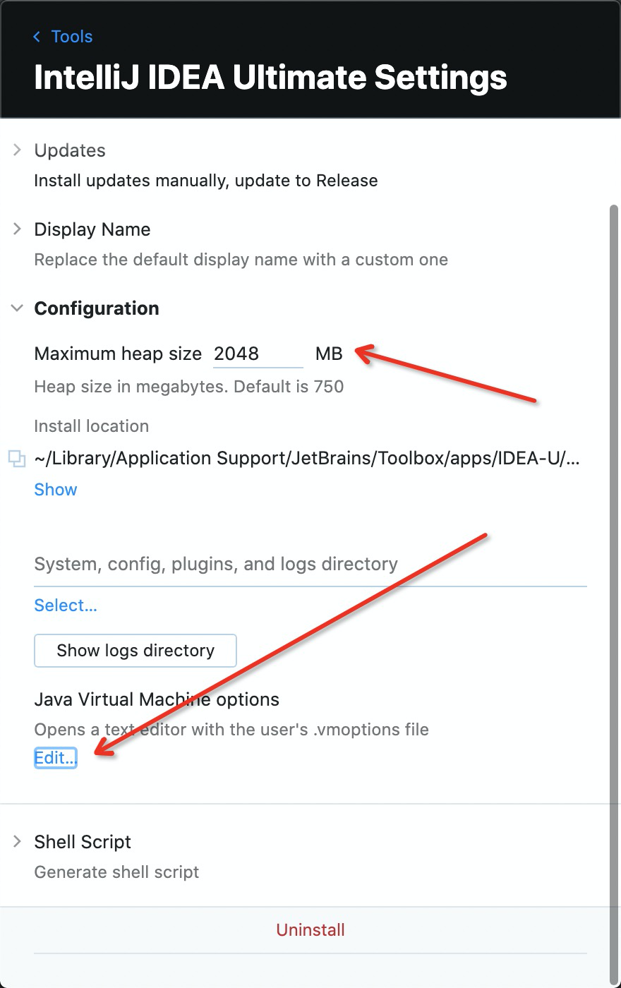Viewport: 621px width, 988px height.
Task: Click the Maximum heap size field
Action: pyautogui.click(x=258, y=354)
